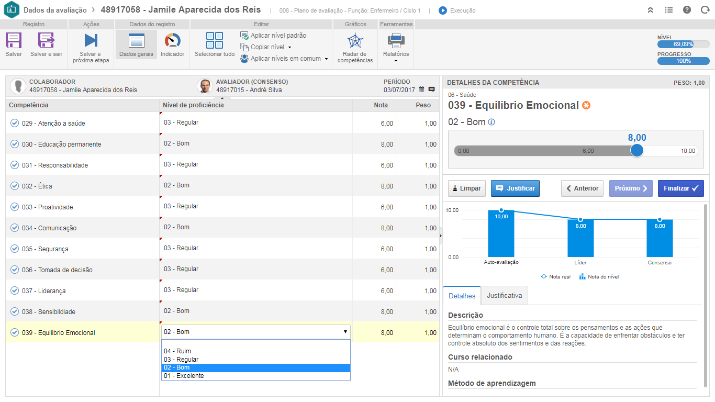Click the help question mark icon
Viewport: 715px width, 402px height.
click(x=687, y=10)
